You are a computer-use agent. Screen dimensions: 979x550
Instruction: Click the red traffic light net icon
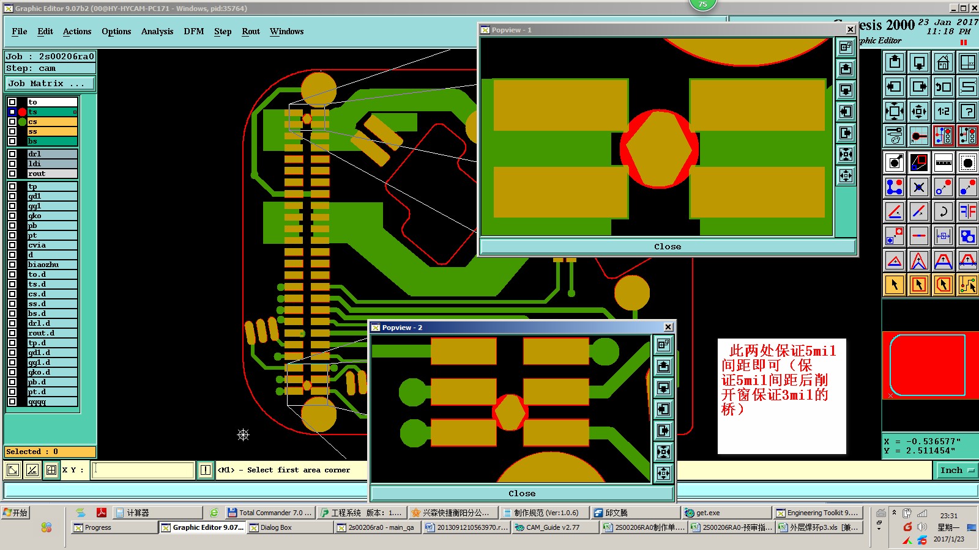(944, 136)
